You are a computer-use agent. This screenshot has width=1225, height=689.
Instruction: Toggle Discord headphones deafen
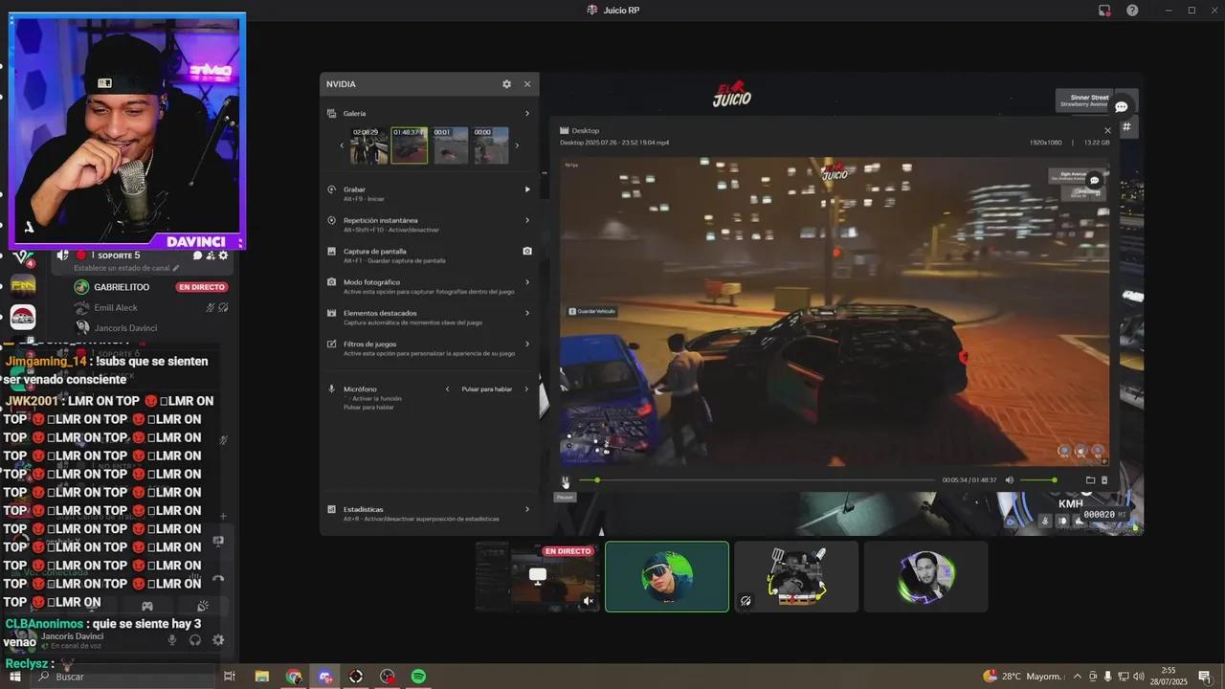tap(195, 640)
